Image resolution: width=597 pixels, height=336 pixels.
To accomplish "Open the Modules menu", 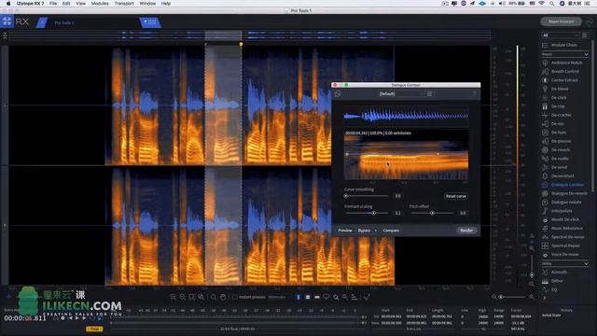I will [x=100, y=4].
